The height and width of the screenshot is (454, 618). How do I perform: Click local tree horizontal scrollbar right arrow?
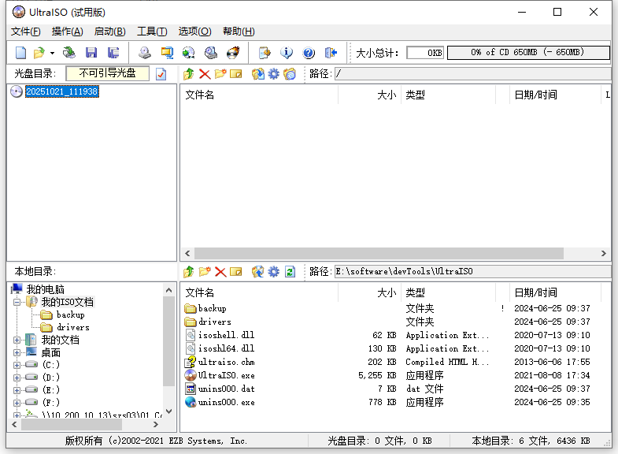pyautogui.click(x=156, y=424)
